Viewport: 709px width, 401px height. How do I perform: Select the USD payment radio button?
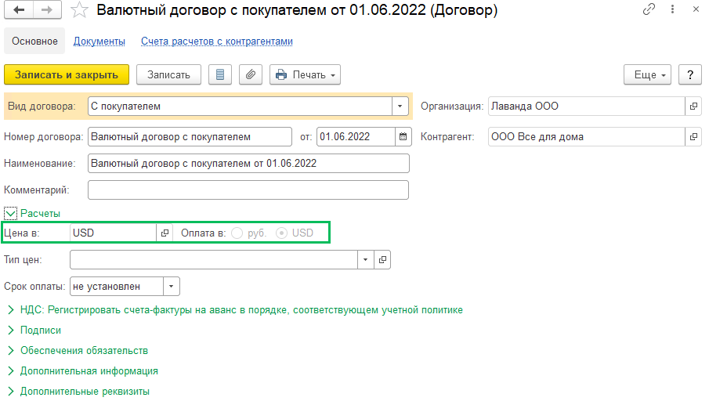pyautogui.click(x=281, y=233)
